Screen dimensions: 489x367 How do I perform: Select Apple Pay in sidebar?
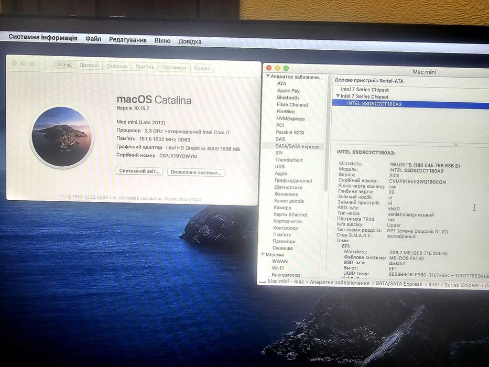288,91
